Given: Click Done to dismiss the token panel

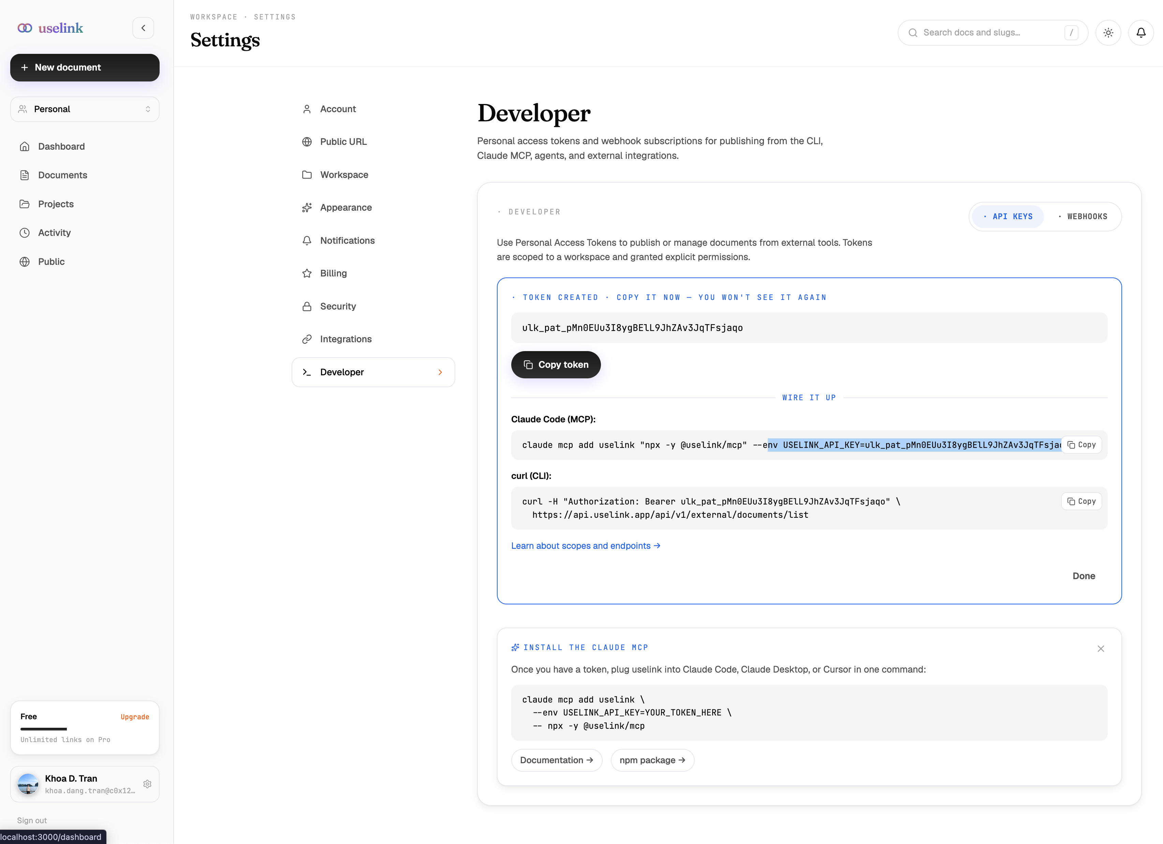Looking at the screenshot, I should click(1084, 576).
